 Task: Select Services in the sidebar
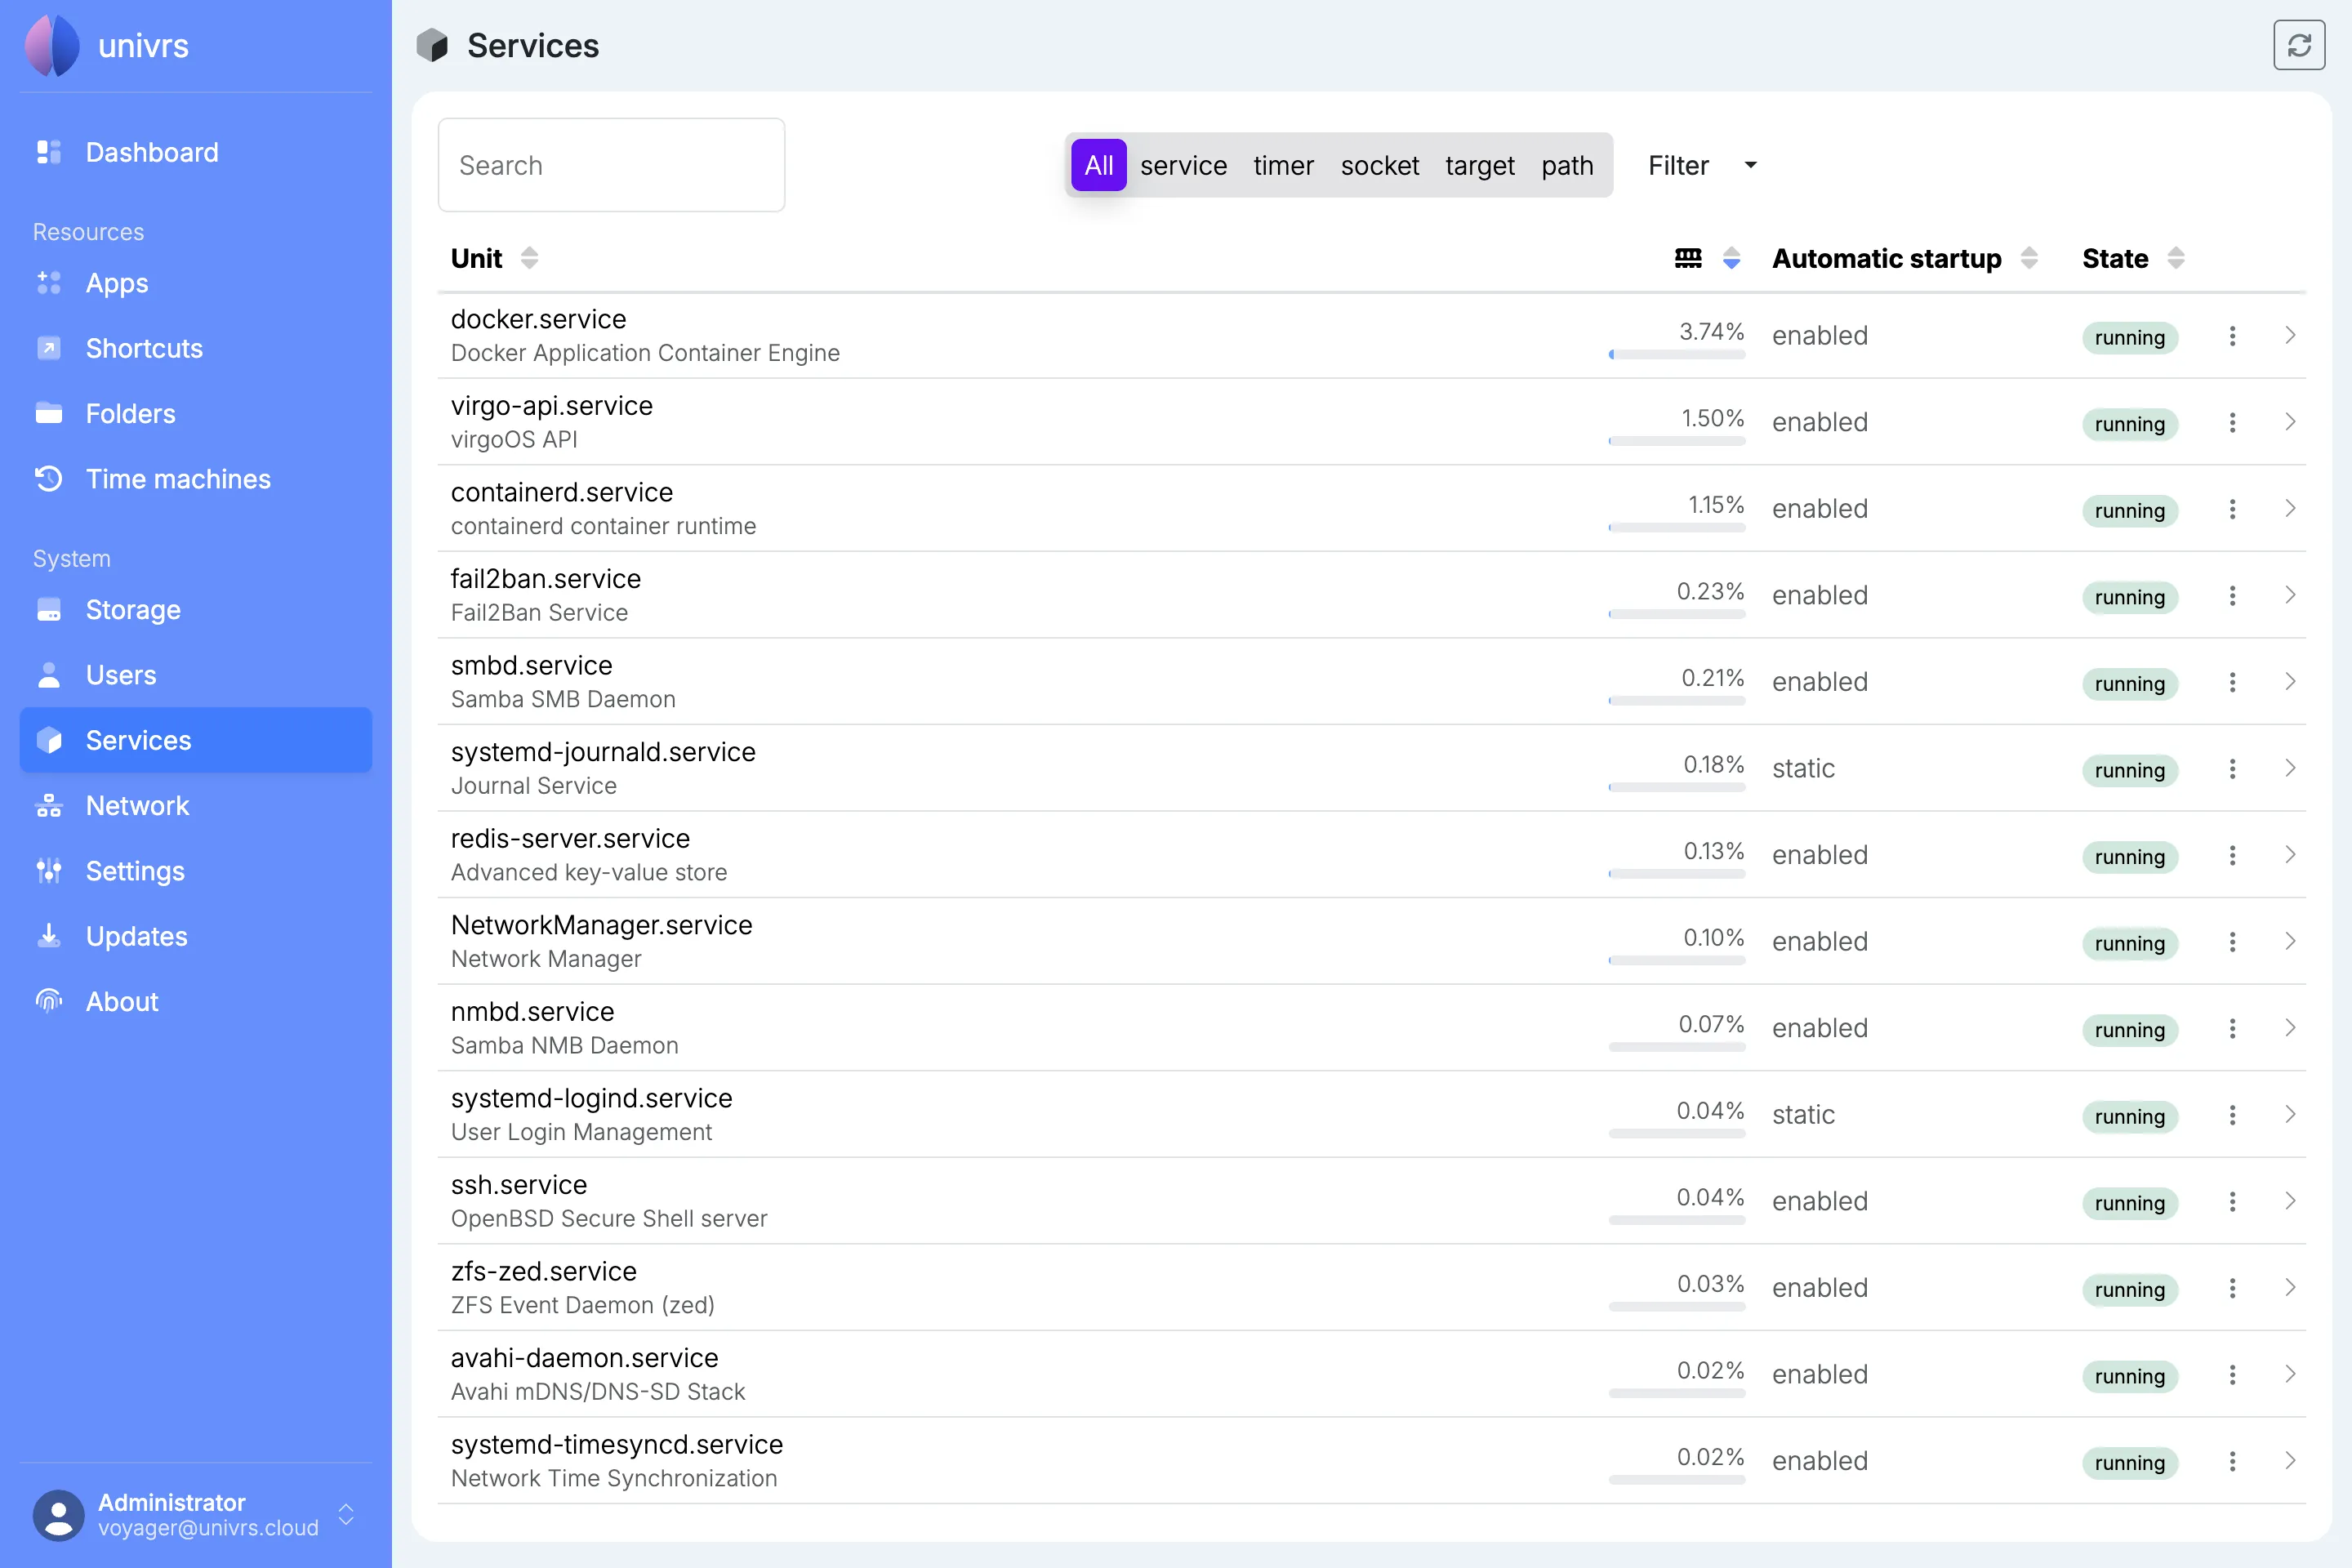click(195, 740)
